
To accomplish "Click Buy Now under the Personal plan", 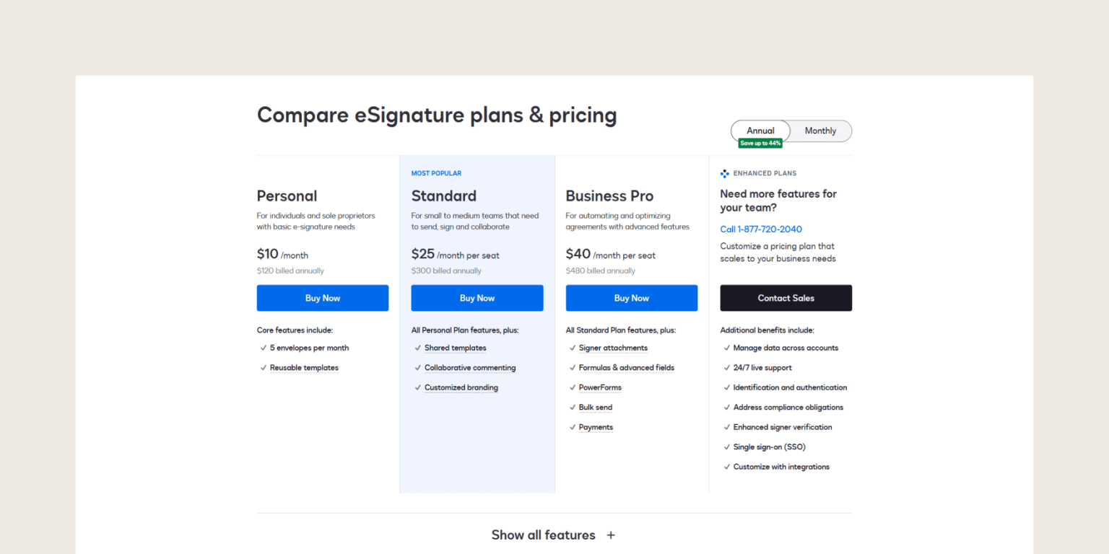I will (x=322, y=298).
